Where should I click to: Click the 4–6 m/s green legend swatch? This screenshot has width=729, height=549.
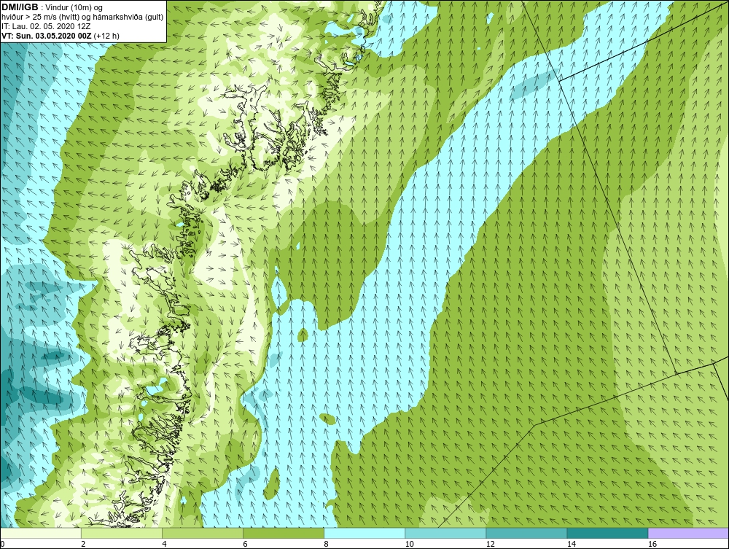point(203,533)
